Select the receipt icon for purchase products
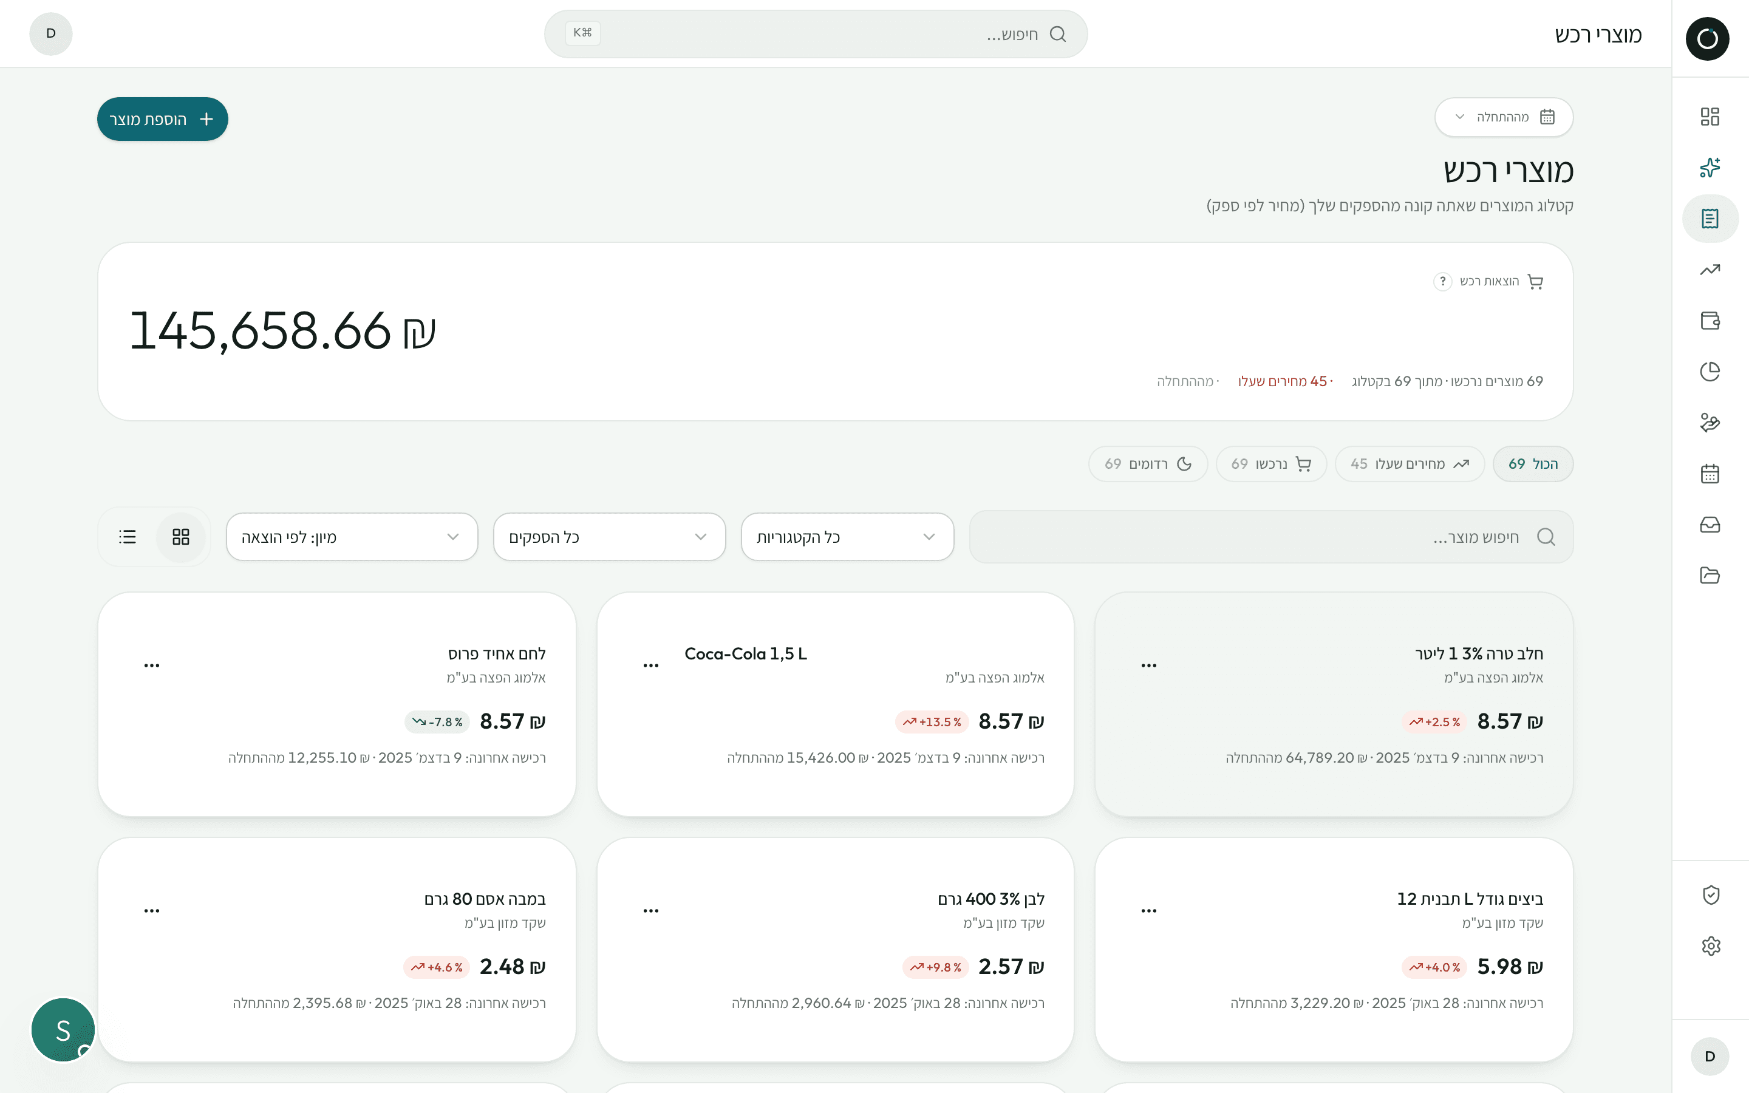 pos(1710,219)
